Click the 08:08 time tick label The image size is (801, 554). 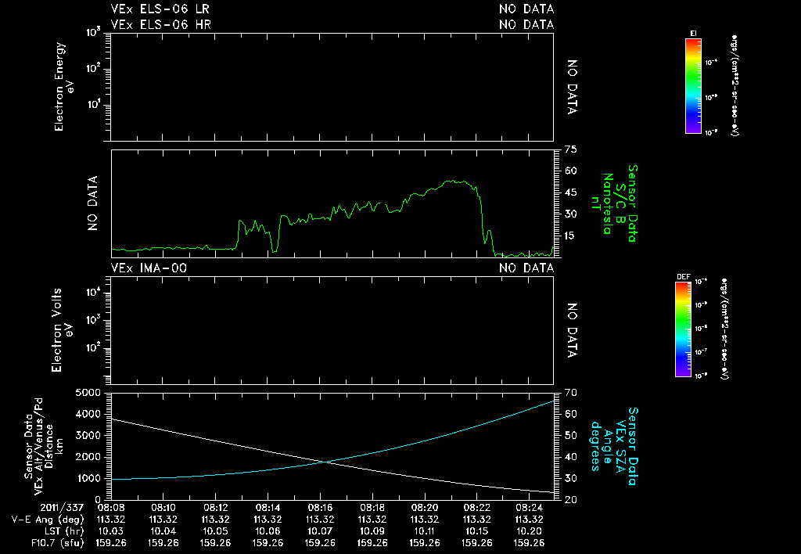111,508
